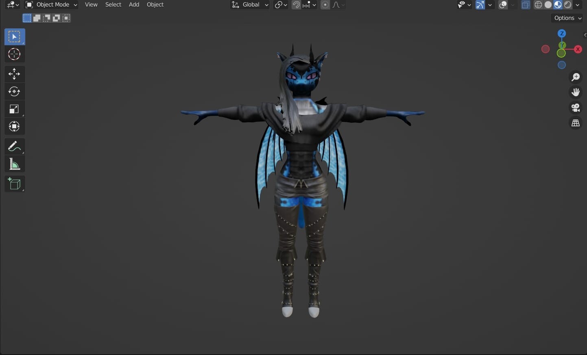Viewport: 587px width, 355px height.
Task: Open the View menu
Action: pyautogui.click(x=91, y=4)
